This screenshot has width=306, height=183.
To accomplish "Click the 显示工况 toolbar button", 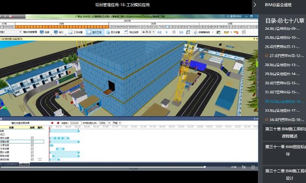I will (x=95, y=32).
